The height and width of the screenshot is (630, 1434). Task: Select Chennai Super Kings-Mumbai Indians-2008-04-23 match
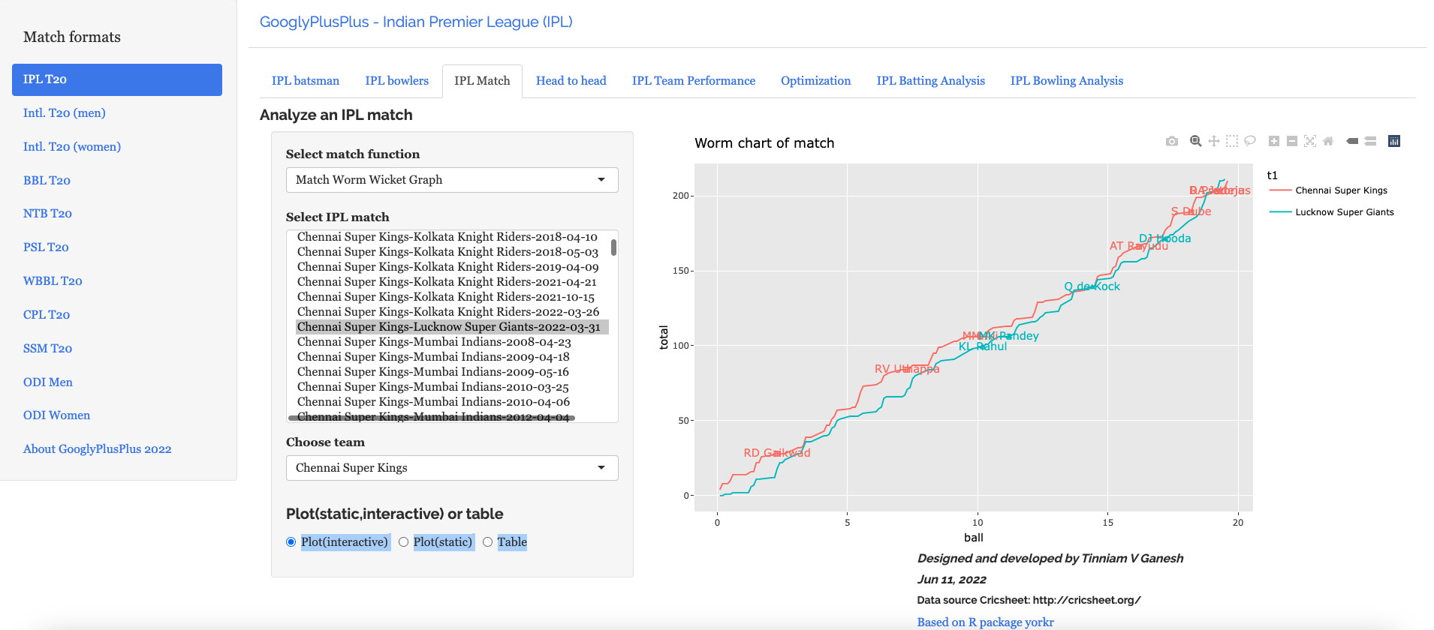(x=434, y=342)
